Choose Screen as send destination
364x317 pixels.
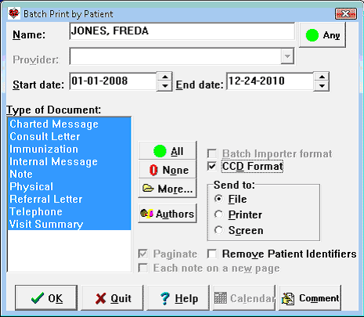[x=218, y=230]
